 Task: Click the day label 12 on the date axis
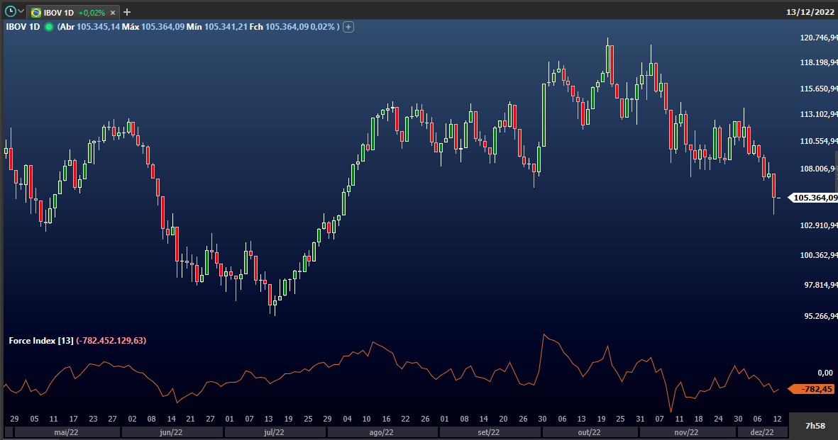(777, 419)
